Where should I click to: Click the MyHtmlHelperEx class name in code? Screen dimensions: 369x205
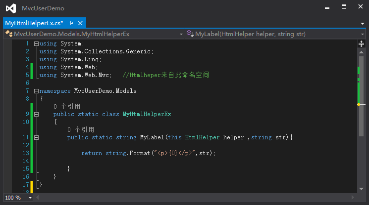(x=147, y=115)
